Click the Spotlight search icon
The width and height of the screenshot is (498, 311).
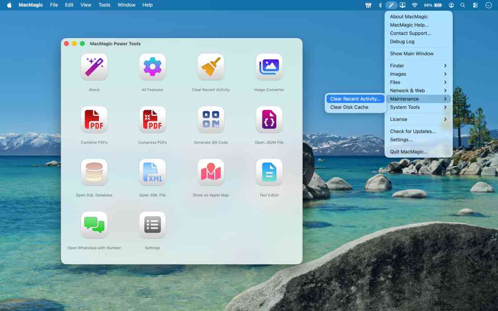pyautogui.click(x=463, y=5)
